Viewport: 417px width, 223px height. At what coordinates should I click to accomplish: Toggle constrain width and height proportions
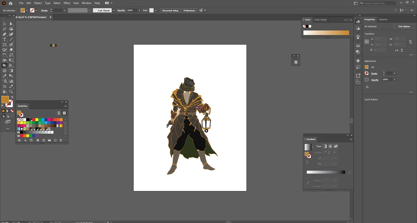click(x=410, y=42)
